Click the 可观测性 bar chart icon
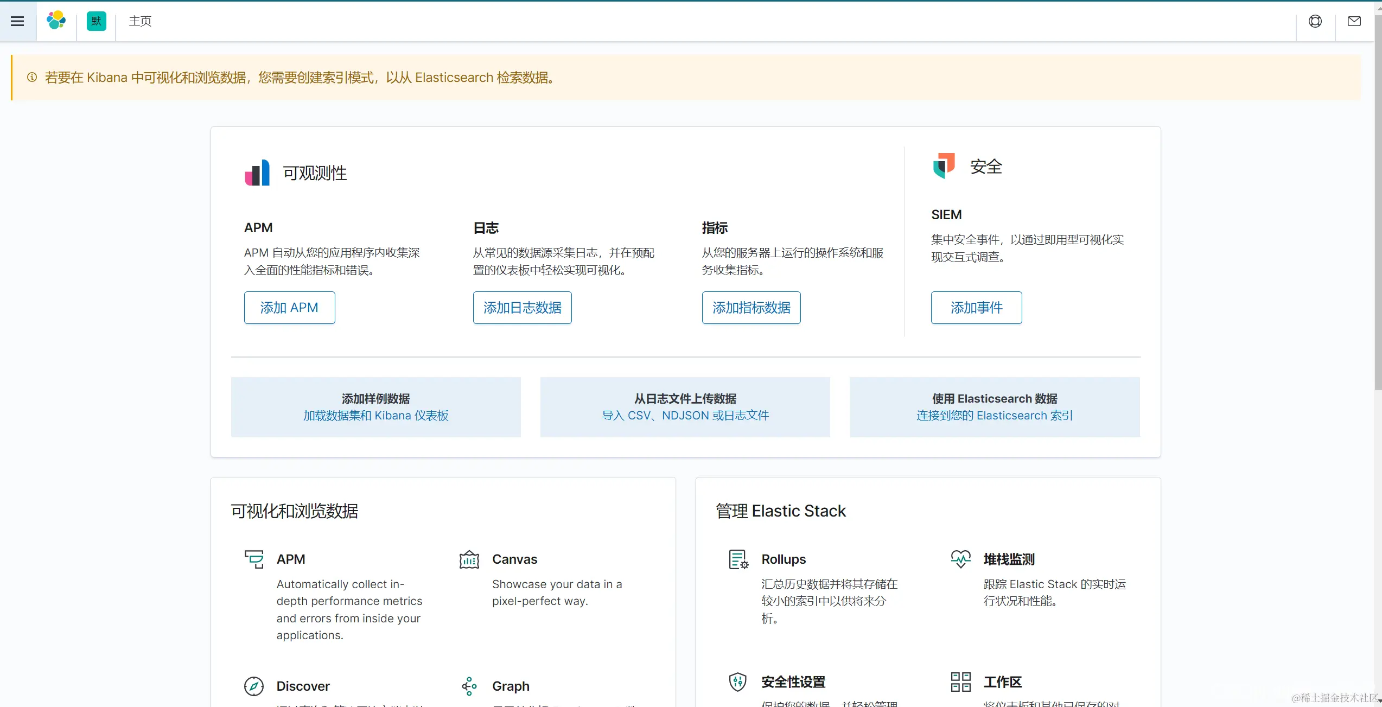 point(257,173)
